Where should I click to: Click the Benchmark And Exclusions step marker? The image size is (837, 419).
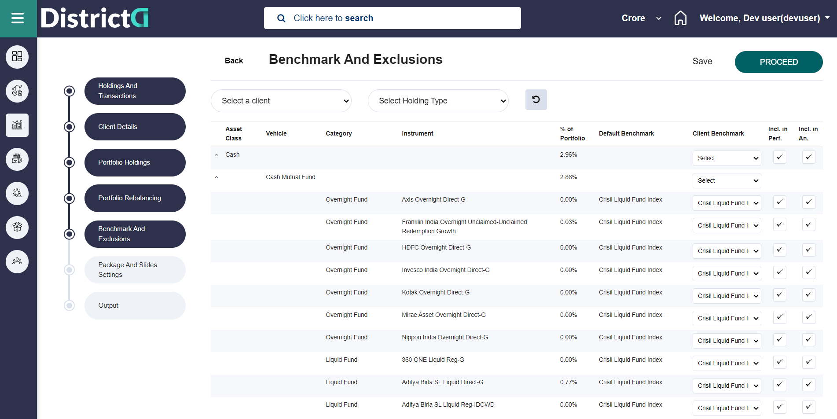(69, 234)
